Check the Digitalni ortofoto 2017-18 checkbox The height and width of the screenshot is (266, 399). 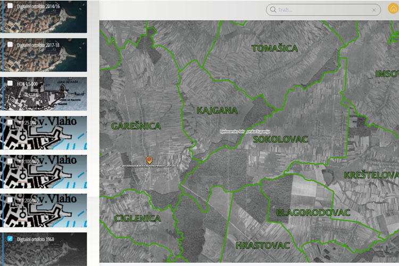(x=10, y=45)
